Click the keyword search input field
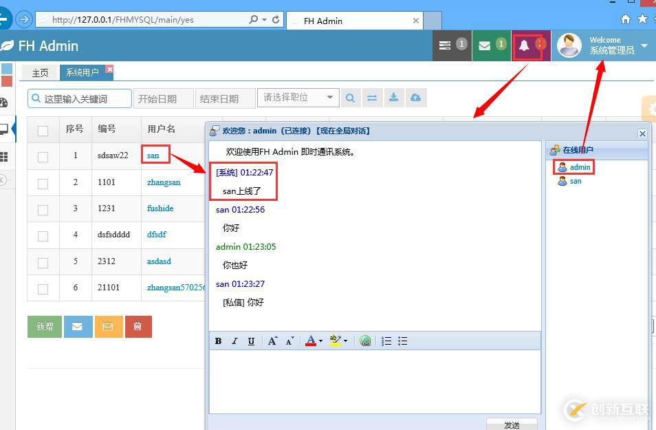This screenshot has width=656, height=430. click(80, 99)
